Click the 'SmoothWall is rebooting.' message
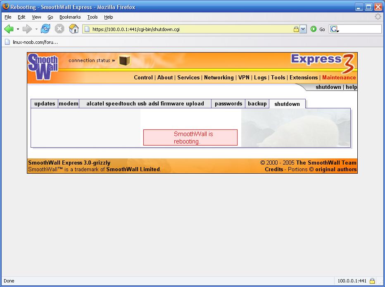 [190, 138]
